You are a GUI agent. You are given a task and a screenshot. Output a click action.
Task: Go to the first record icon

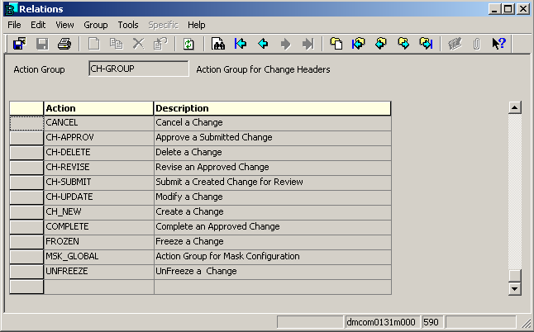click(x=241, y=44)
